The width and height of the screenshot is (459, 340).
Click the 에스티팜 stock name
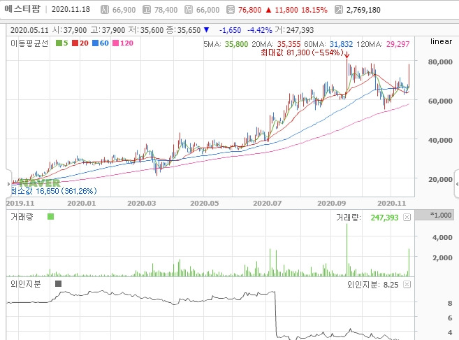tap(22, 9)
